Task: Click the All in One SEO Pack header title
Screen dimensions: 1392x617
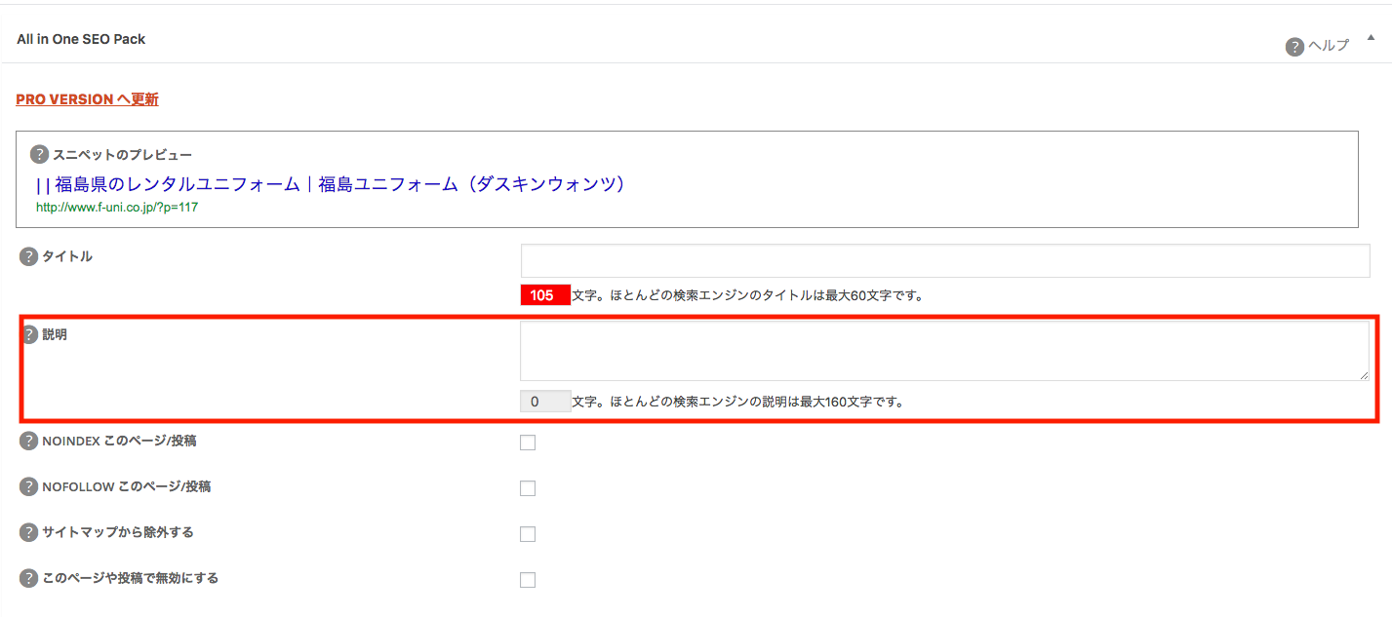Action: [x=81, y=39]
